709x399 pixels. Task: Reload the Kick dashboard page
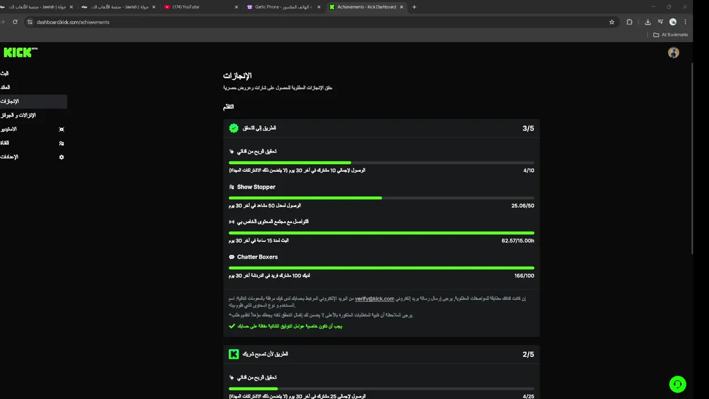pos(15,22)
